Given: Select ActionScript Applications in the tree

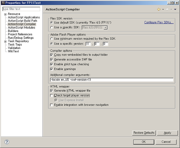Looking at the screenshot, I should pos(24,17).
